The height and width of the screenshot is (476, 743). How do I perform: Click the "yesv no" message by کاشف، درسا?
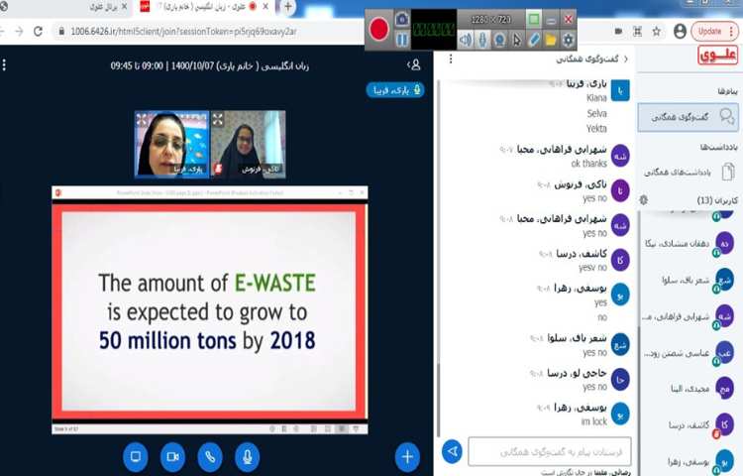pos(592,268)
